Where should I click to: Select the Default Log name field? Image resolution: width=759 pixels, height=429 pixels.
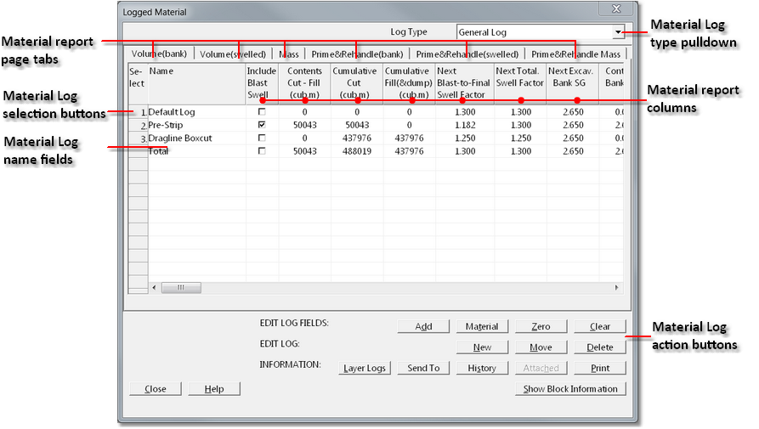(196, 112)
